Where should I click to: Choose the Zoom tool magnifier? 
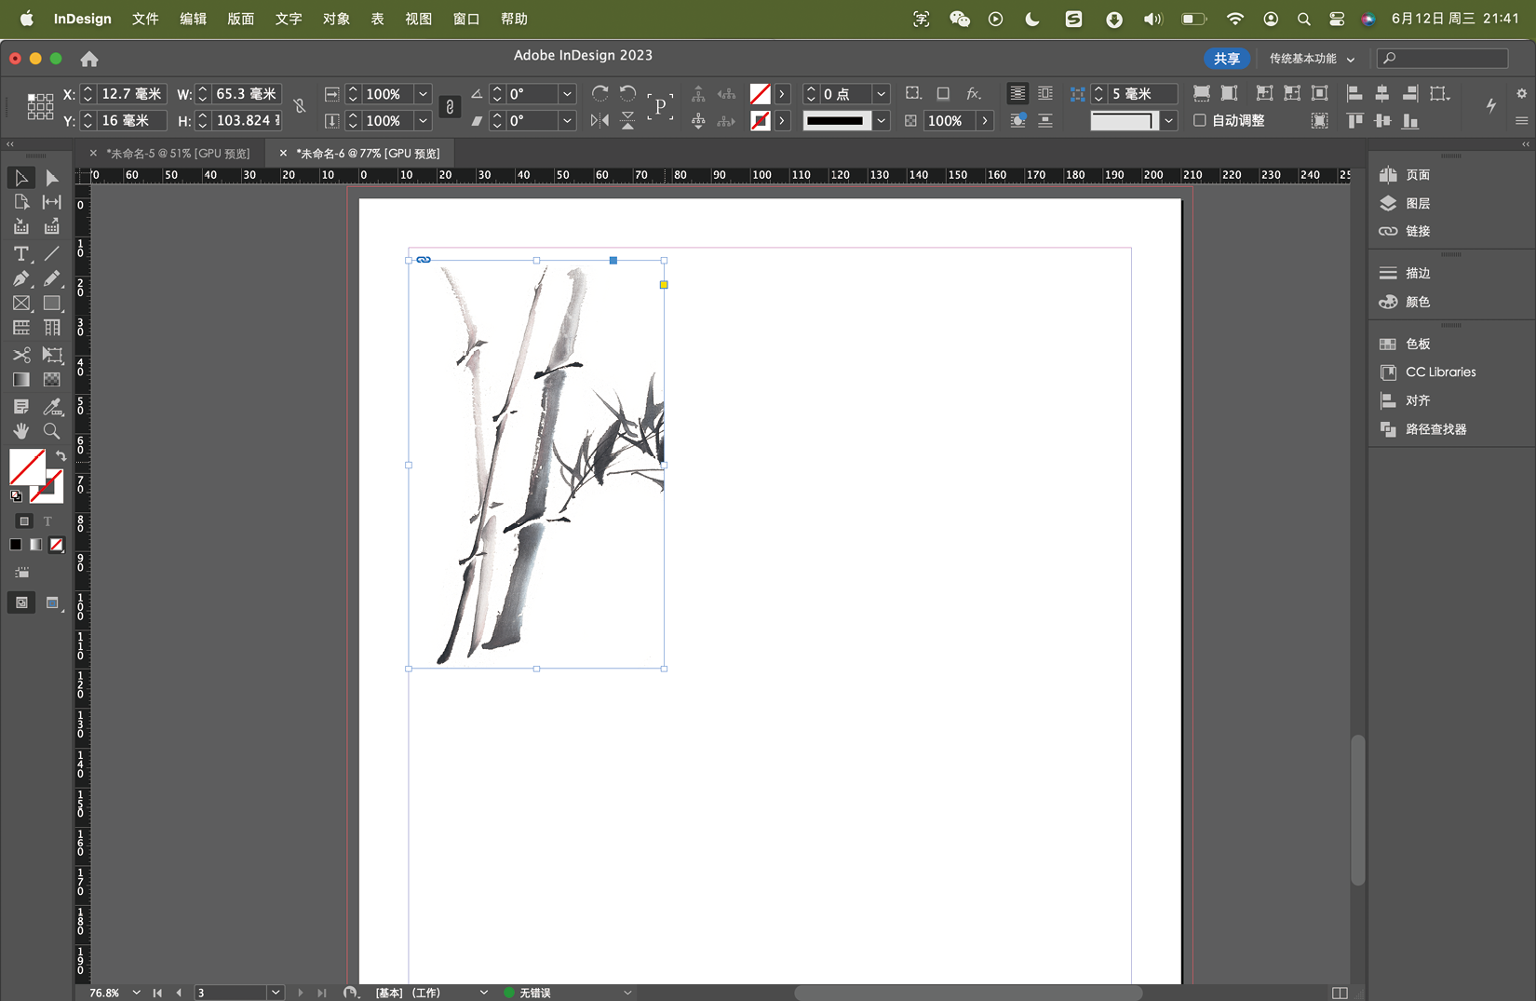52,431
